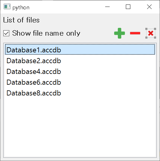Click blank right side of the Database2.accdb row
The height and width of the screenshot is (161, 160).
[x=108, y=60]
